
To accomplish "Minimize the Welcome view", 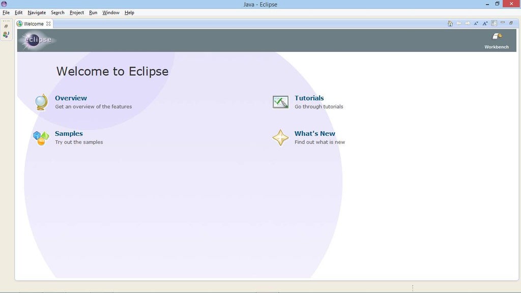I will [503, 22].
